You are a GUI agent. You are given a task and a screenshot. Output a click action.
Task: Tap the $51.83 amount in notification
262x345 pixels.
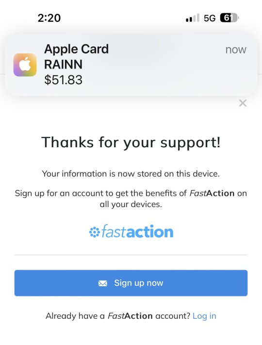pos(63,80)
